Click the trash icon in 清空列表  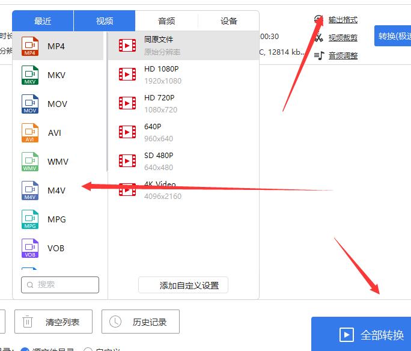pyautogui.click(x=28, y=322)
